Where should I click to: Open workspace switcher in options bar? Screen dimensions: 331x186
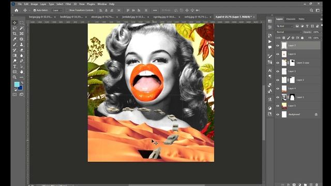pyautogui.click(x=318, y=10)
